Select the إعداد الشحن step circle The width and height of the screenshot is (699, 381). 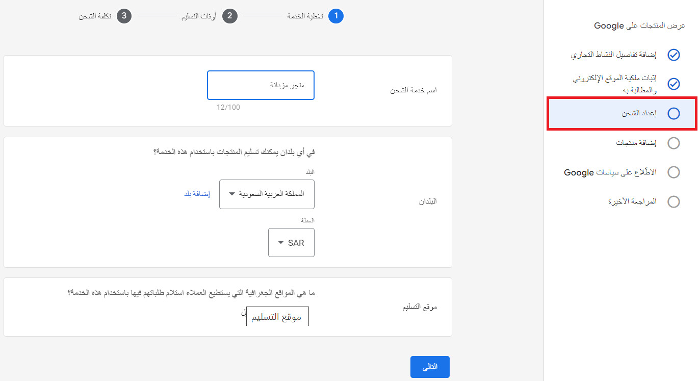click(674, 114)
